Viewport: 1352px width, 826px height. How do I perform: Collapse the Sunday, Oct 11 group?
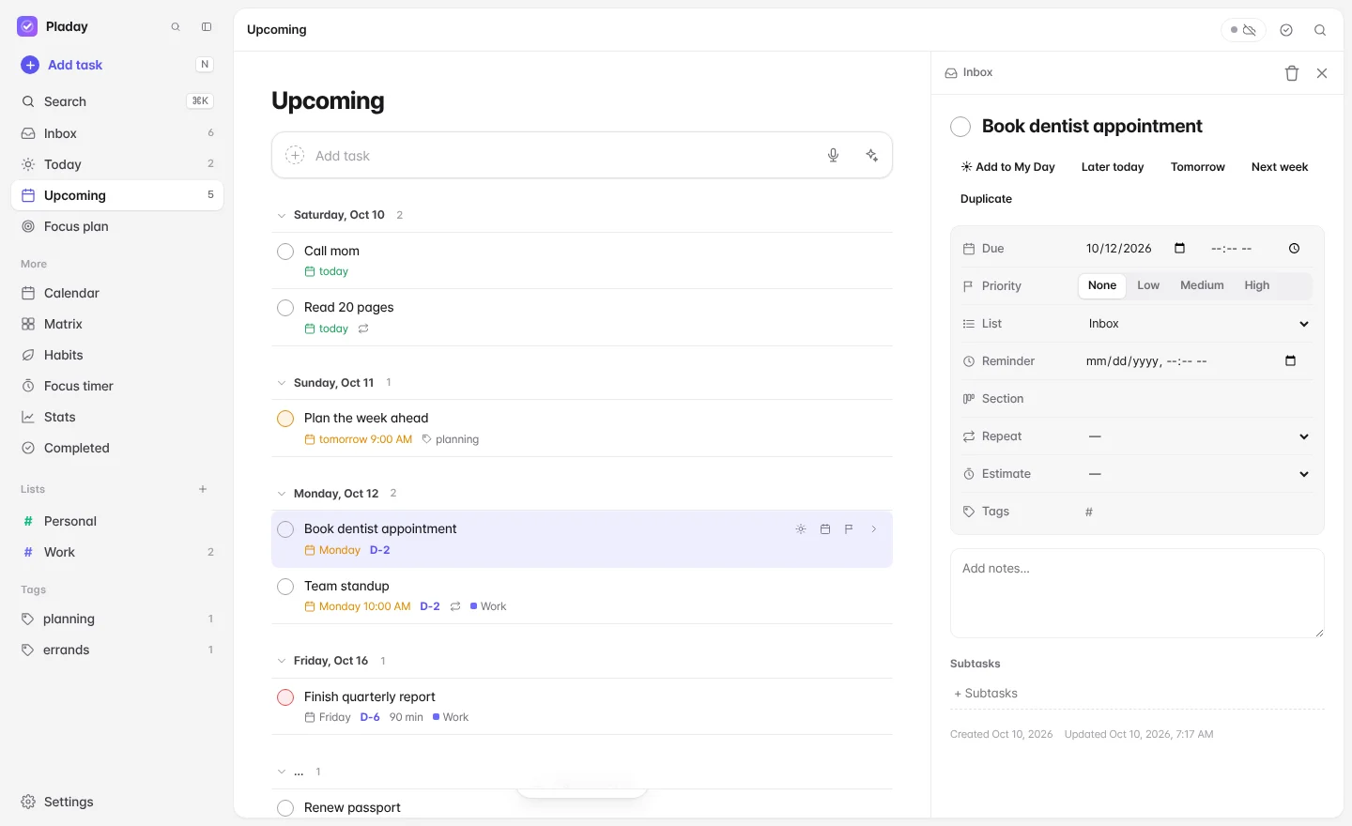[282, 383]
